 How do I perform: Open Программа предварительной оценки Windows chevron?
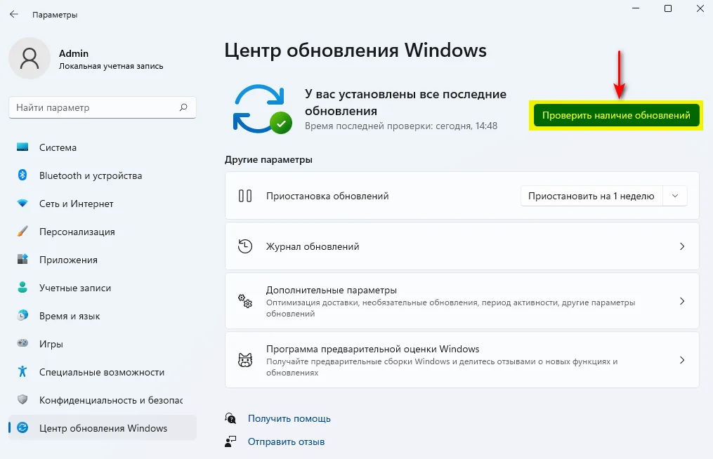click(x=681, y=360)
